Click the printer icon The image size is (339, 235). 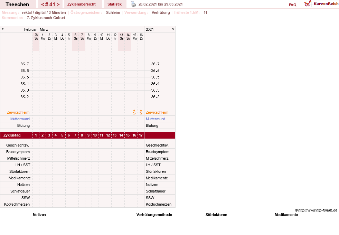click(133, 4)
